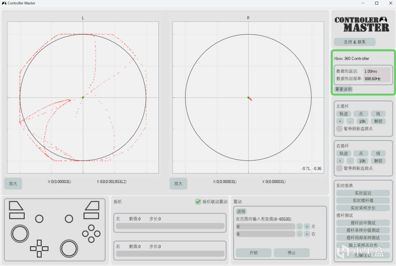Click the 10% button under 右摇杆
This screenshot has width=396, height=266.
click(x=362, y=161)
